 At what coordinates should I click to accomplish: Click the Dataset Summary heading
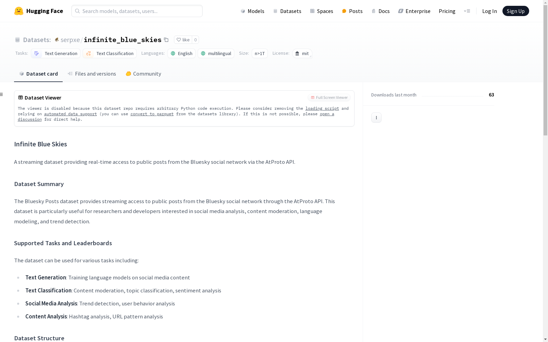[x=39, y=184]
